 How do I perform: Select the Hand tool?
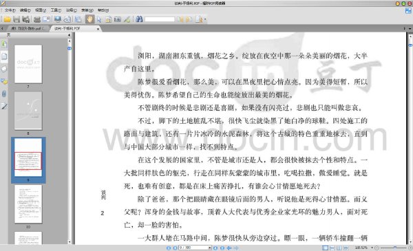(x=89, y=19)
